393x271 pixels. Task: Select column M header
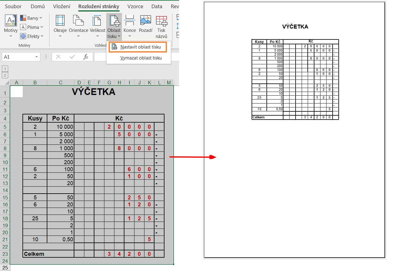tap(169, 83)
